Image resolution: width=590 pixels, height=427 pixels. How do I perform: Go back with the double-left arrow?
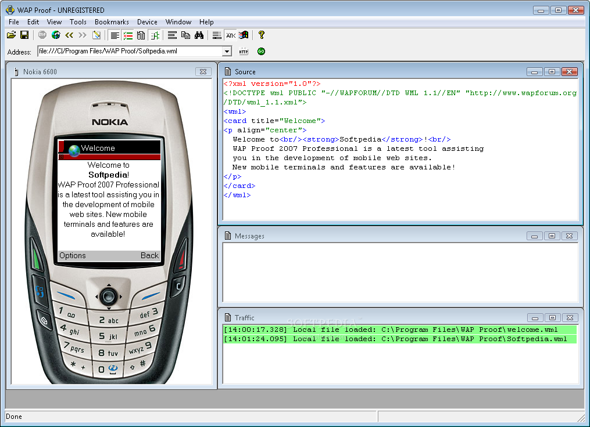69,35
